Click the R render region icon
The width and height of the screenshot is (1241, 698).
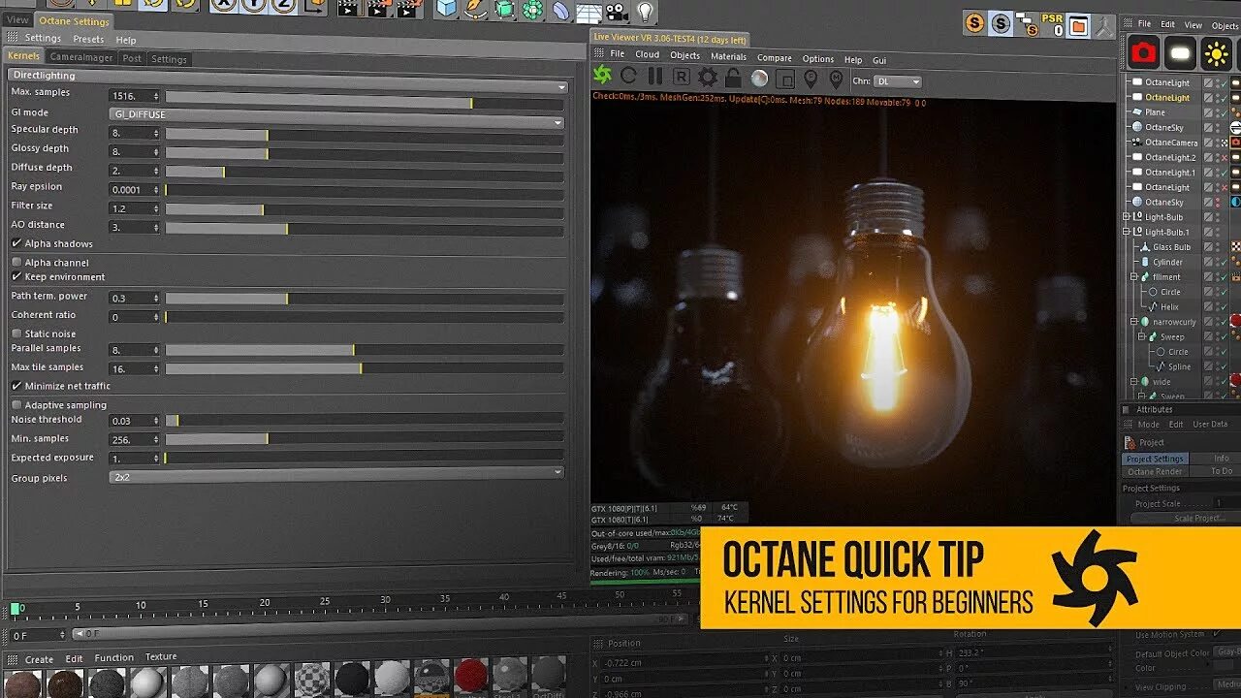pyautogui.click(x=682, y=78)
